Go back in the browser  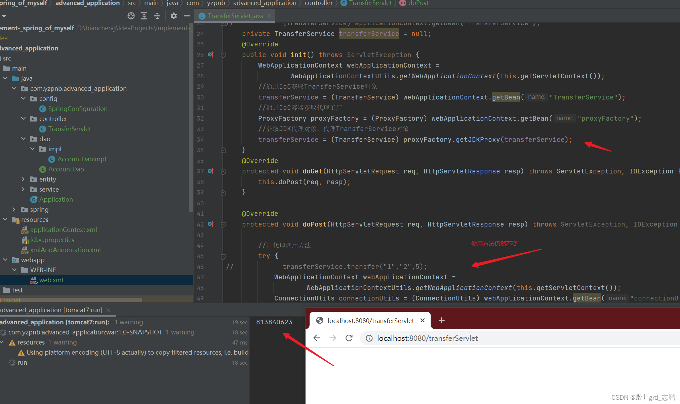tap(316, 338)
